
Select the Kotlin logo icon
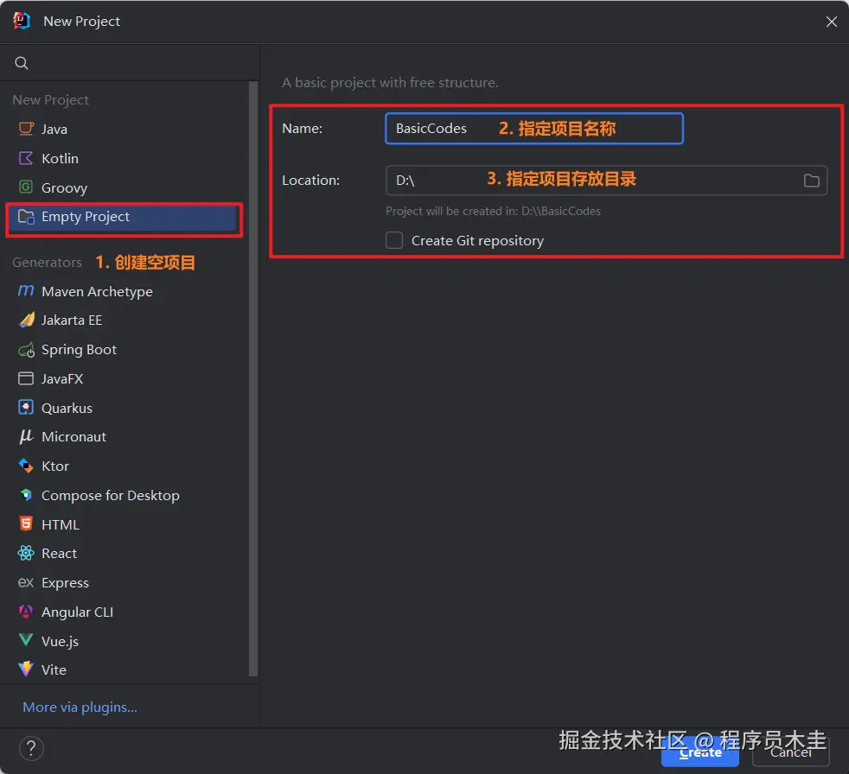tap(26, 158)
